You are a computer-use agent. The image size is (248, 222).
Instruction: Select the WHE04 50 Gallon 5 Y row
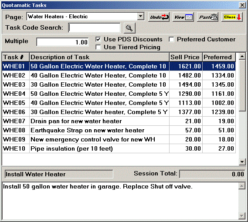[x=119, y=94]
